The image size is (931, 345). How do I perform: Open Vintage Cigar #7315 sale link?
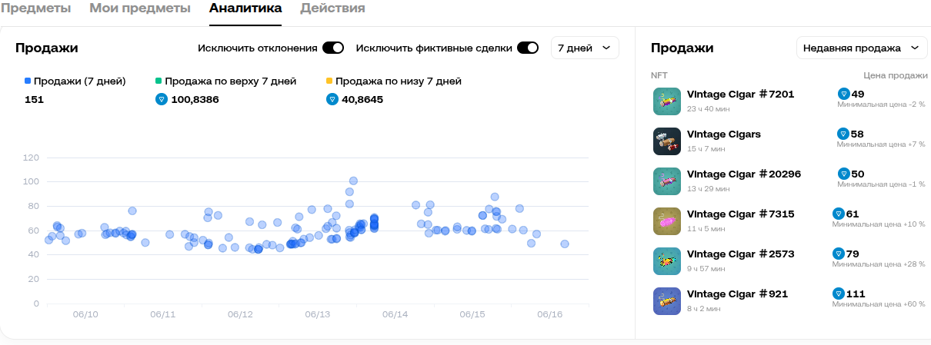[740, 214]
